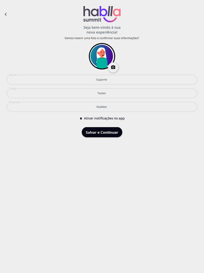Click the Nome field label

13,75
